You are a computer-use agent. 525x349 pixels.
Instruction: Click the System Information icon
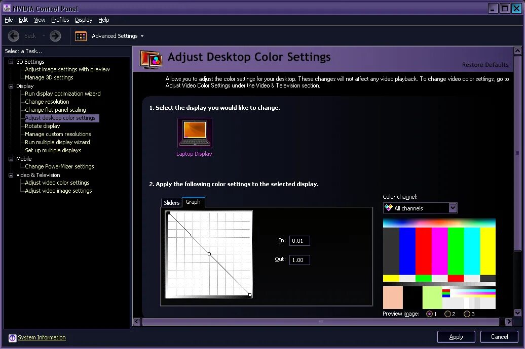point(12,338)
